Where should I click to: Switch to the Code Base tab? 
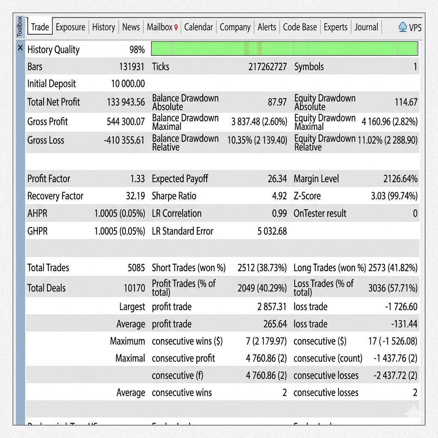[x=300, y=27]
